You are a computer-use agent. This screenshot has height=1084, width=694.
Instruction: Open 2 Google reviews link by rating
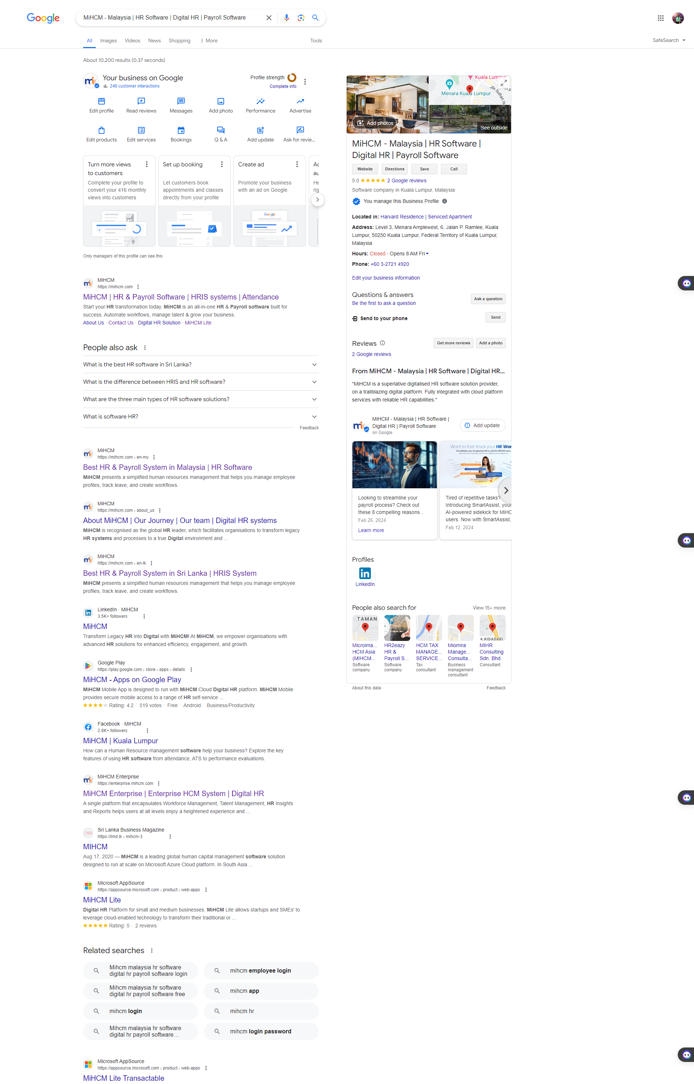pos(407,180)
